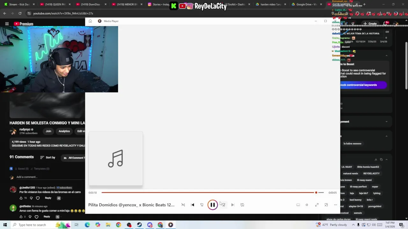This screenshot has height=229, width=408.
Task: Click the Join channel button
Action: tap(48, 131)
